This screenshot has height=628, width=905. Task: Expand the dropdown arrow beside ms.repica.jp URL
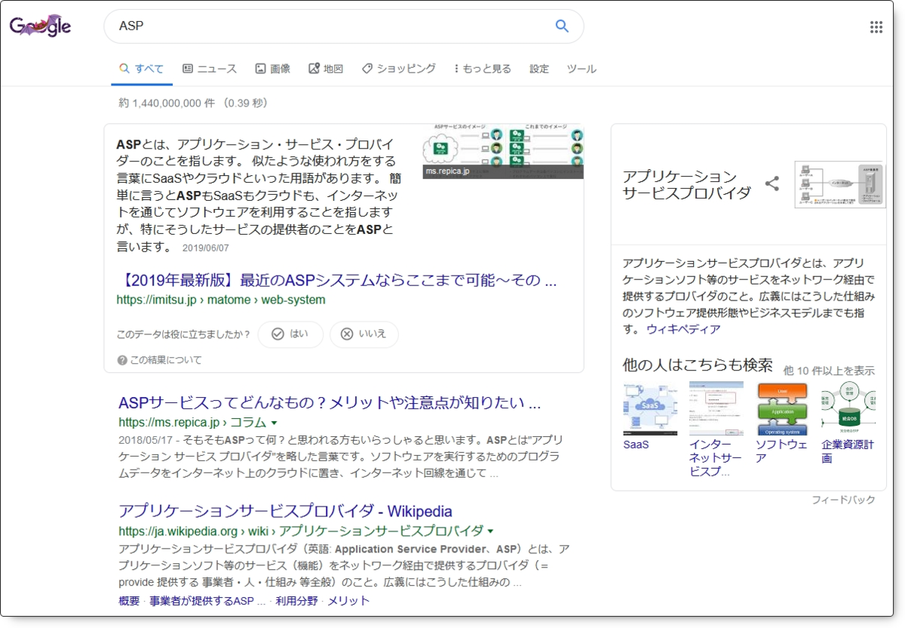(x=275, y=423)
